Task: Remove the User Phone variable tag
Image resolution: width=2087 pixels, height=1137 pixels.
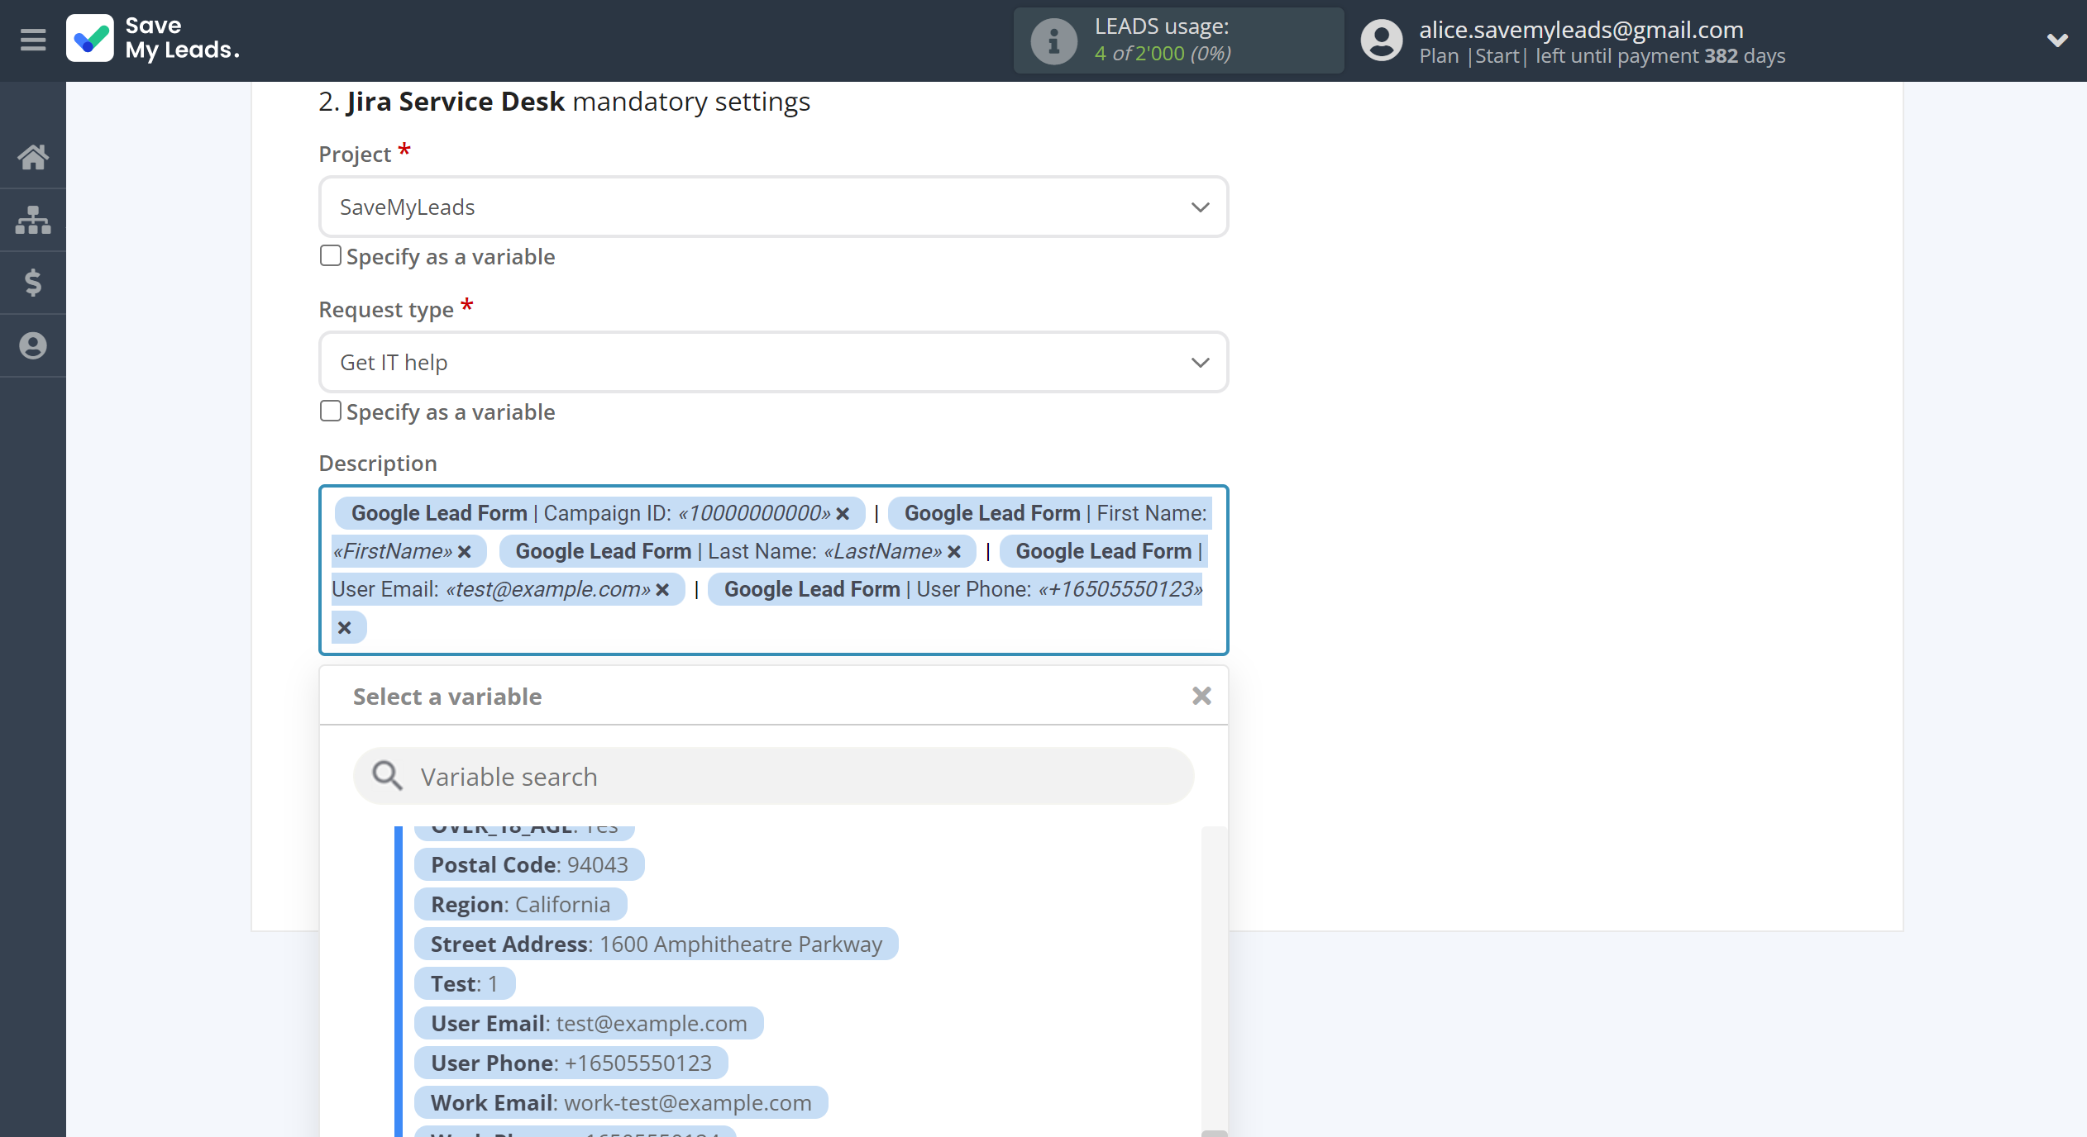Action: 345,628
